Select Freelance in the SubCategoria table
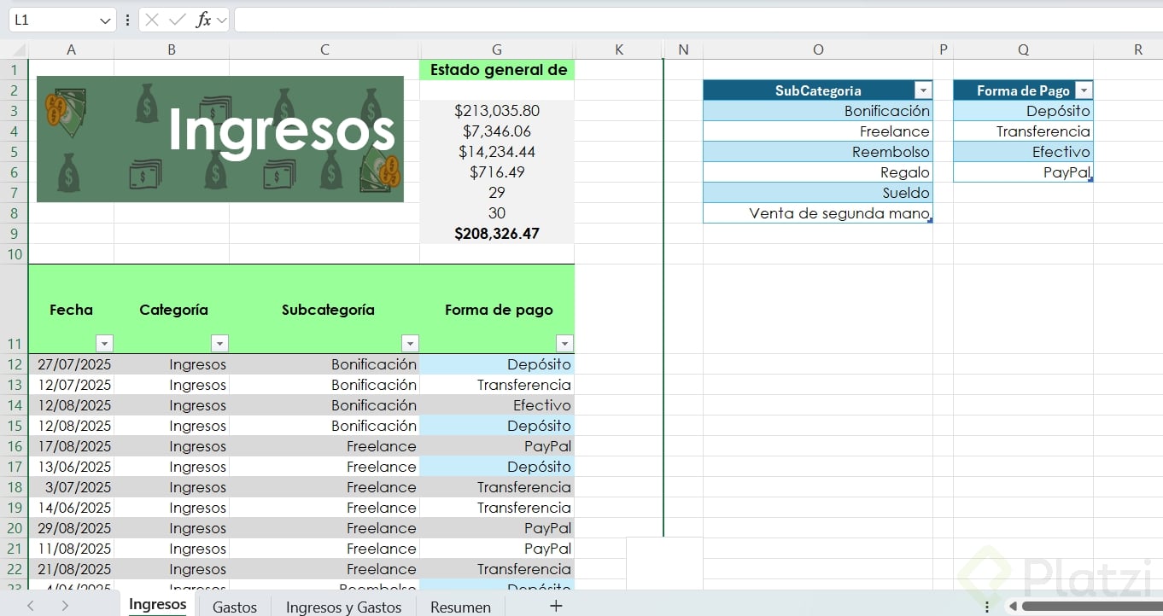Image resolution: width=1163 pixels, height=616 pixels. click(x=818, y=131)
